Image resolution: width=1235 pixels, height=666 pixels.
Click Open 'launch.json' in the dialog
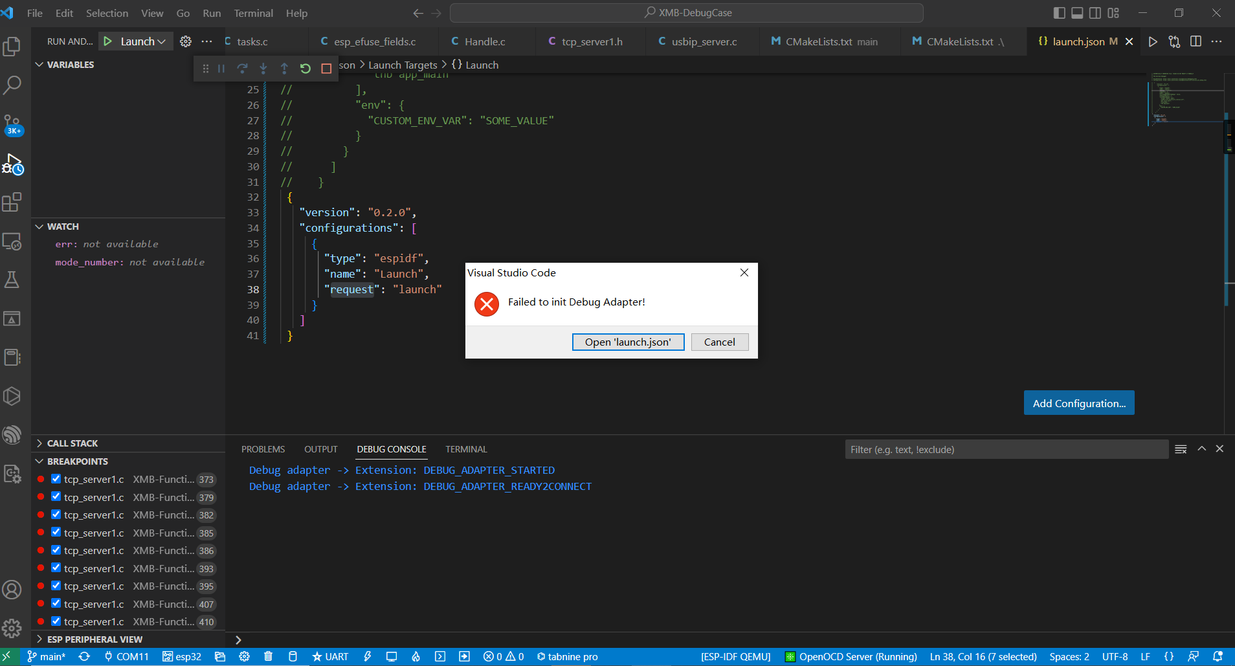628,342
